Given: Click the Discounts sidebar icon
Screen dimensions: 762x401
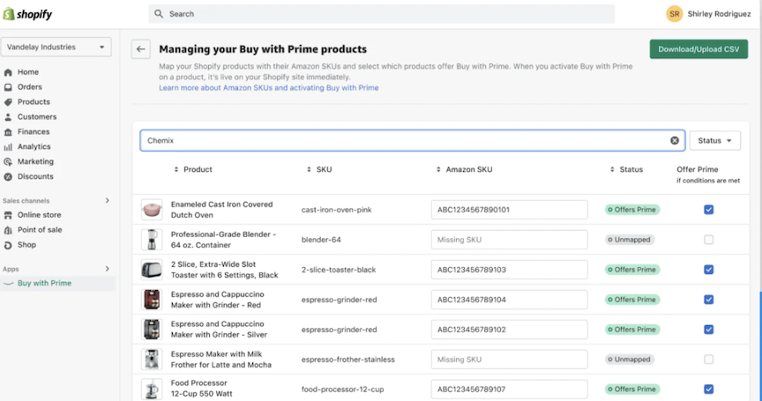Looking at the screenshot, I should [9, 177].
